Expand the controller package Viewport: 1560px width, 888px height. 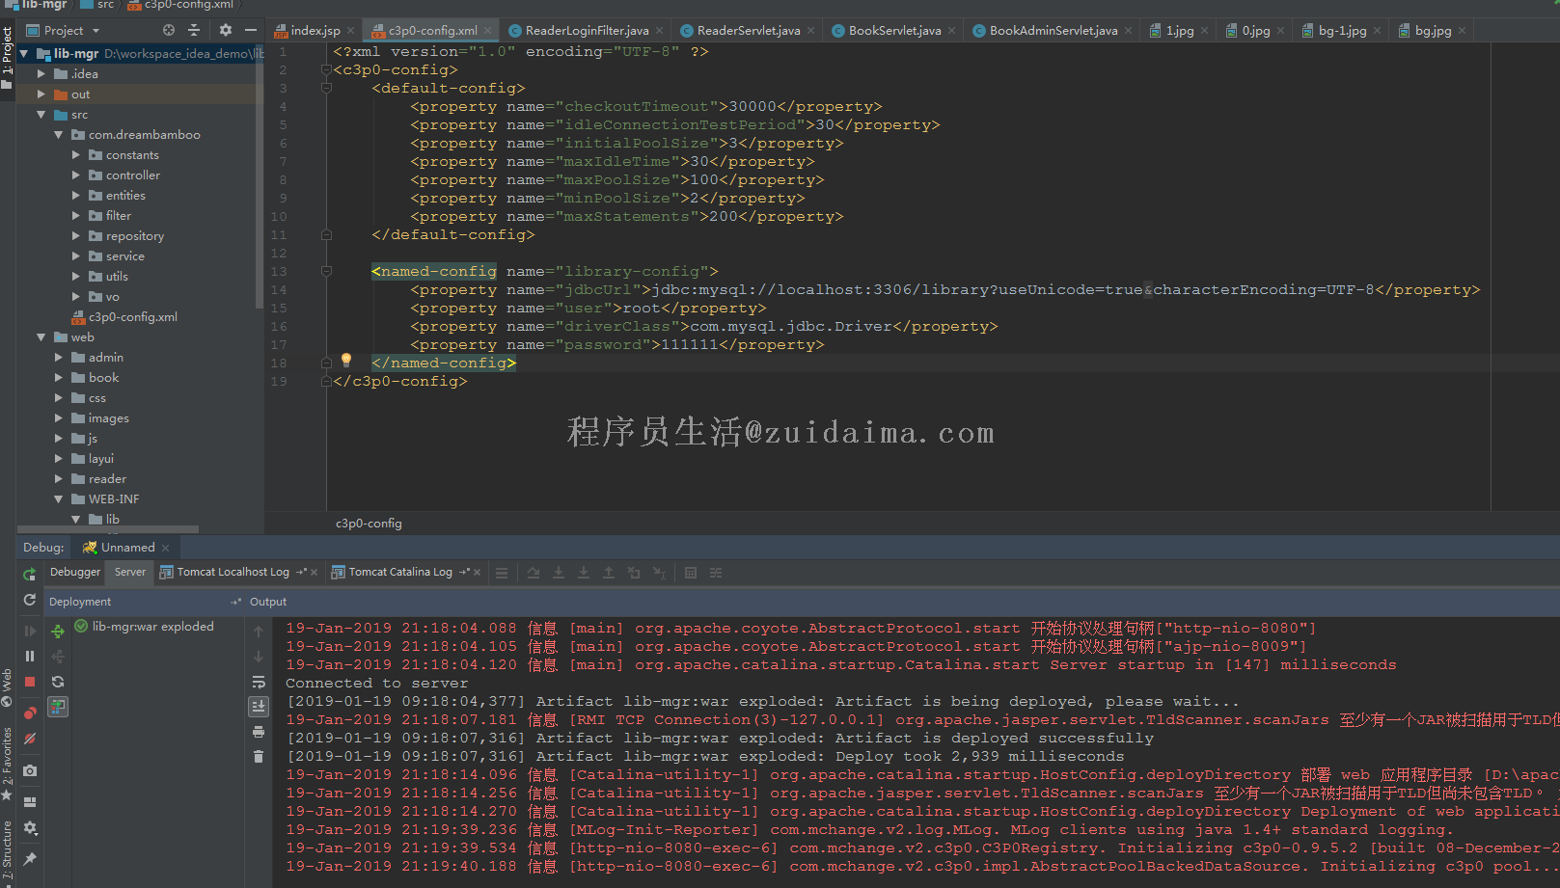pyautogui.click(x=76, y=175)
